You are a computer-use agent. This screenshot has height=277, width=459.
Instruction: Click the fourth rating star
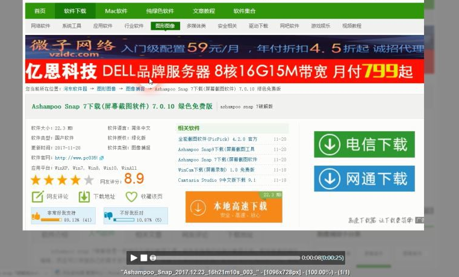click(75, 180)
